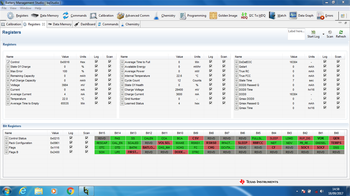The image size is (350, 196).
Task: Toggle Log checkbox for Average Current
Action: click(x=96, y=94)
